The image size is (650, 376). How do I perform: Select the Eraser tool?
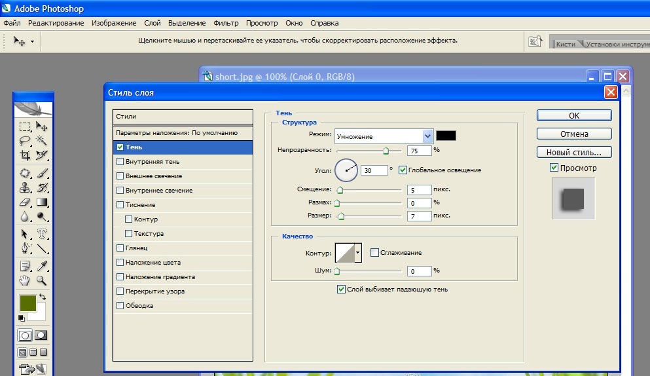25,202
